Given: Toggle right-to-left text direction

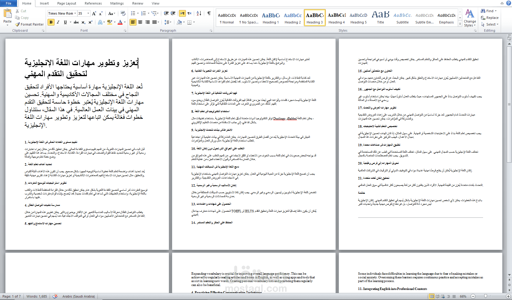Looking at the screenshot, I should tap(189, 13).
